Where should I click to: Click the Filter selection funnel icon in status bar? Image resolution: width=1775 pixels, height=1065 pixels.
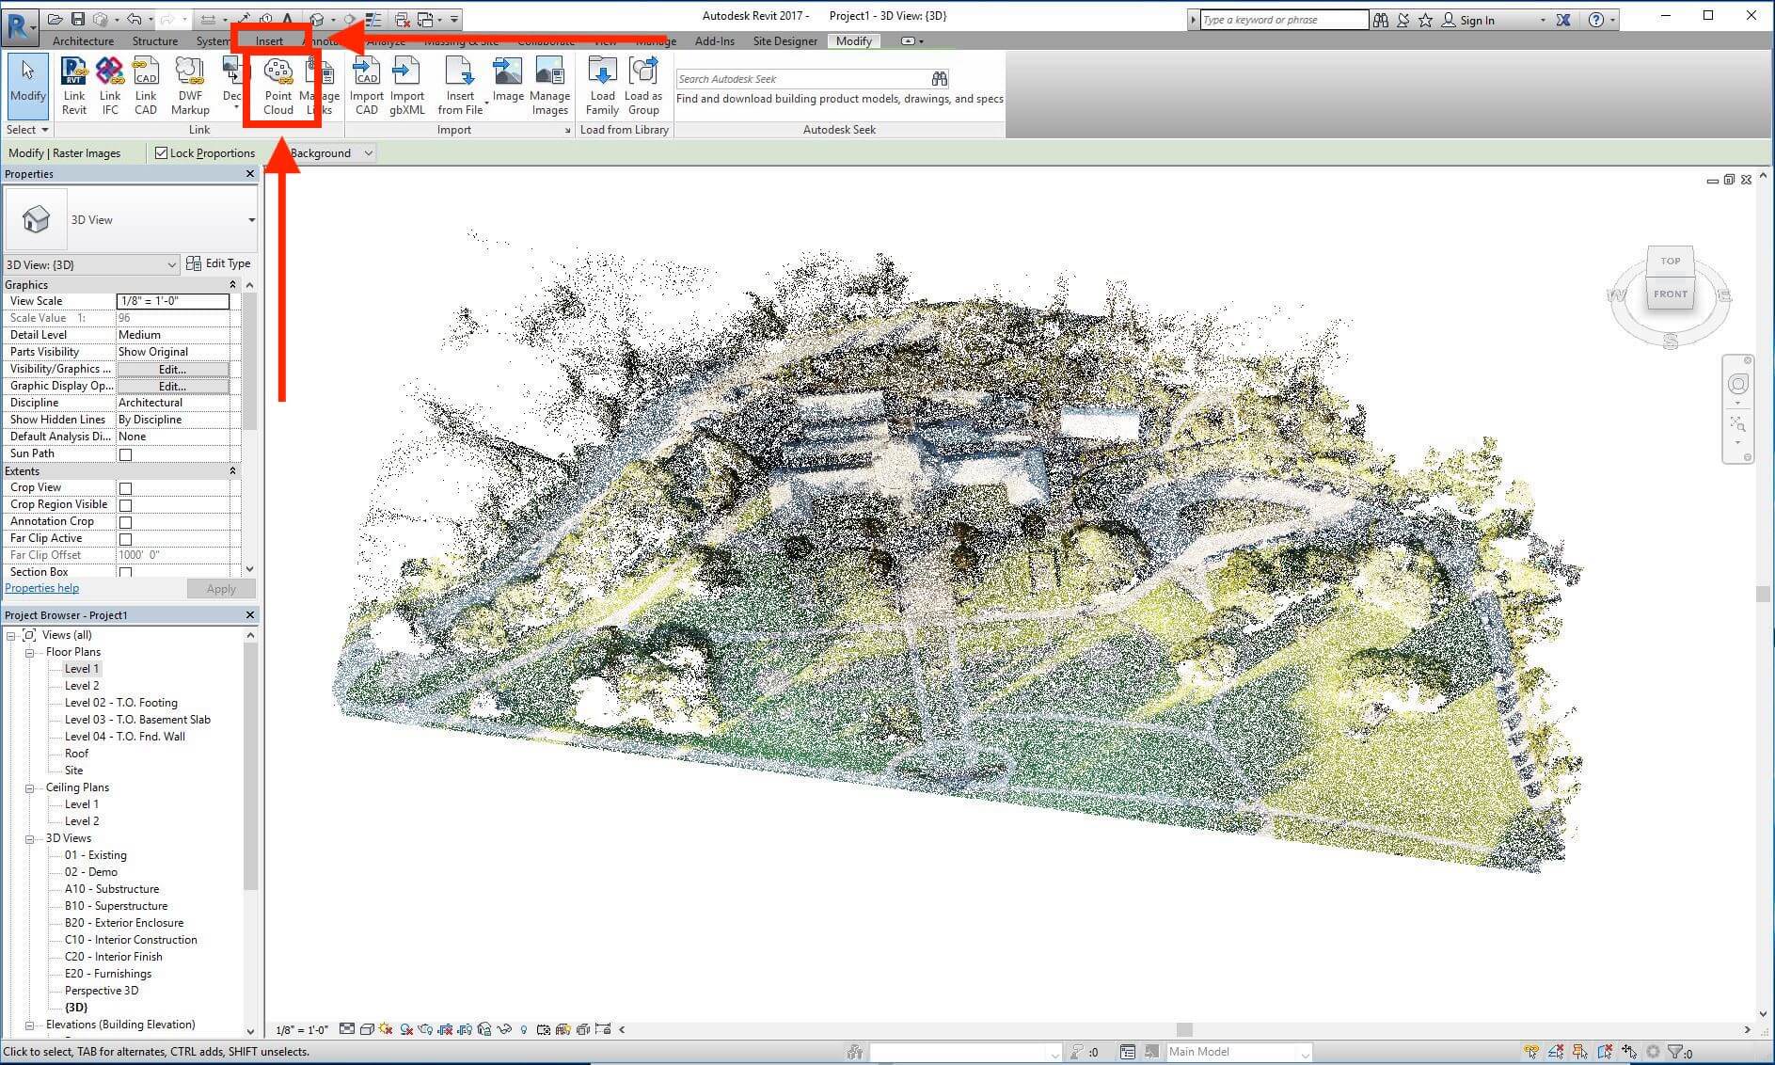tap(1675, 1052)
